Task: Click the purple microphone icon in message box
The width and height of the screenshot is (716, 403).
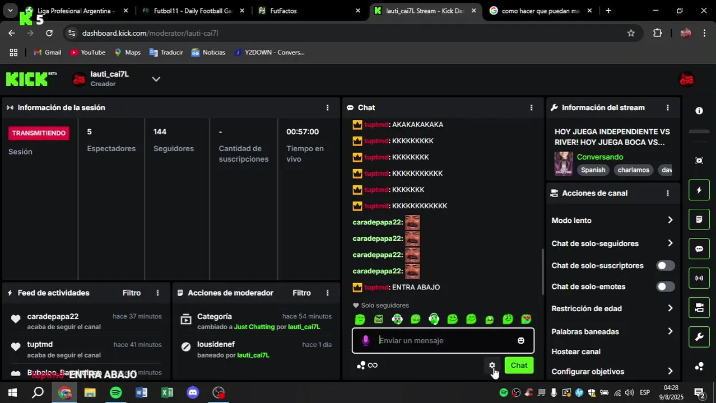Action: [366, 340]
